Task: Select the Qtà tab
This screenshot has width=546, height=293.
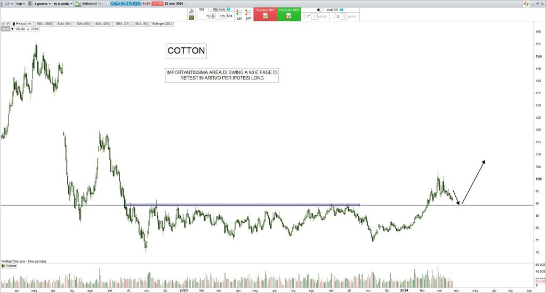Action: coord(202,10)
